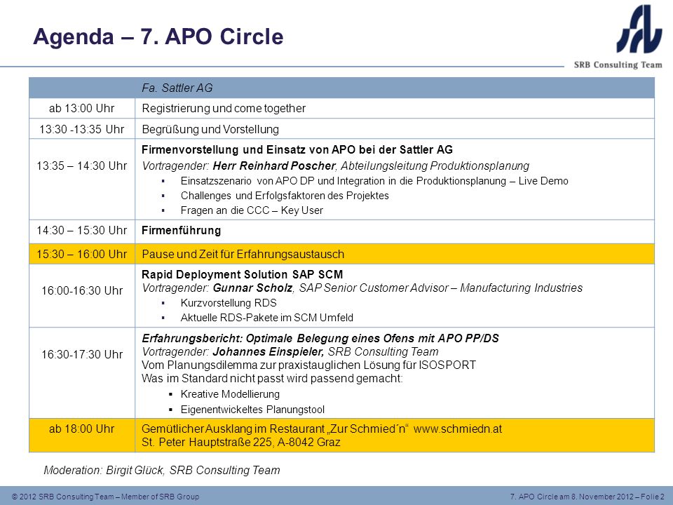Select the '13:35 – 14:30 Uhr' time cell

coord(82,180)
